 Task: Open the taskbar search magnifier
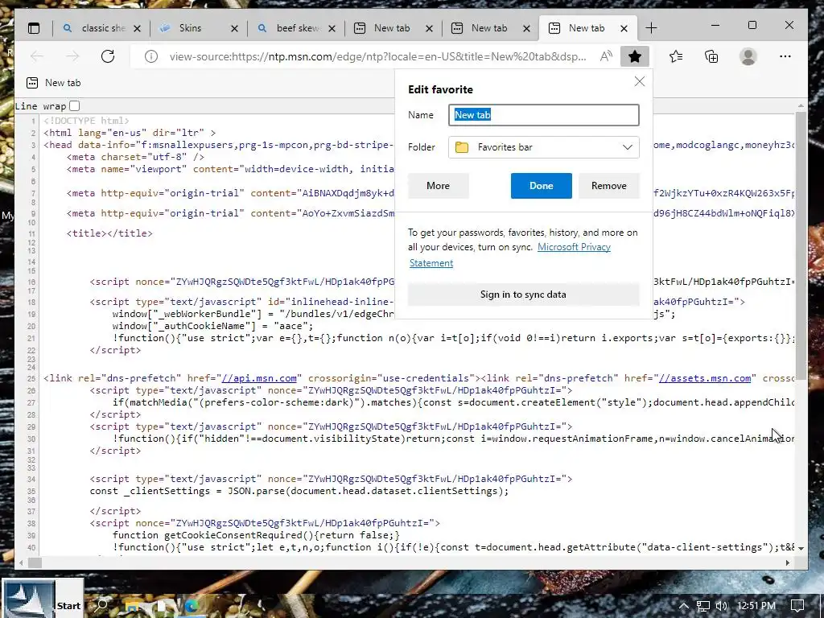pyautogui.click(x=102, y=605)
